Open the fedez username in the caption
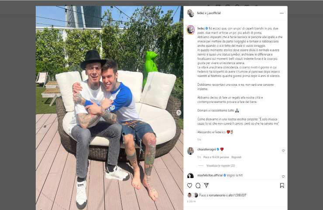 201,28
